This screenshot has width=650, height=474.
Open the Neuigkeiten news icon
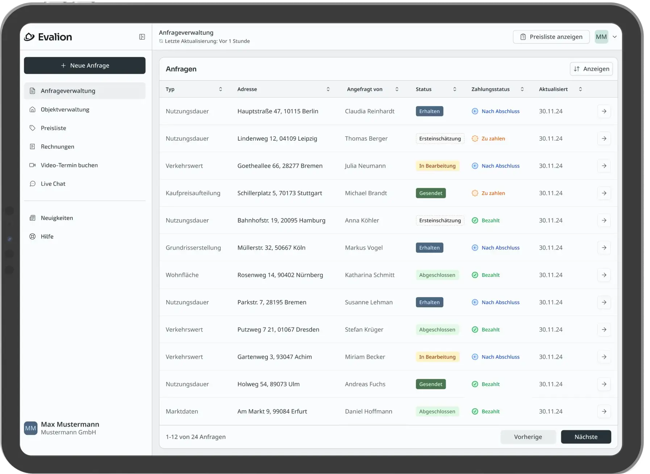point(33,218)
